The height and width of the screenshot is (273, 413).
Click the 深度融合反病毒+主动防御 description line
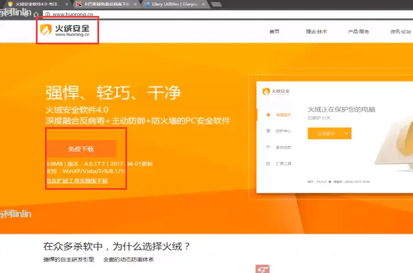[x=137, y=121]
